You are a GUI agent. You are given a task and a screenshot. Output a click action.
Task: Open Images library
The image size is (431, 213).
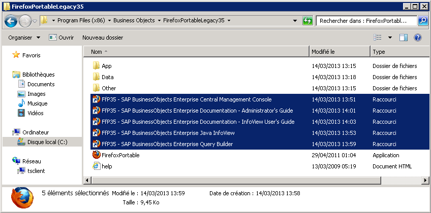[x=36, y=94]
